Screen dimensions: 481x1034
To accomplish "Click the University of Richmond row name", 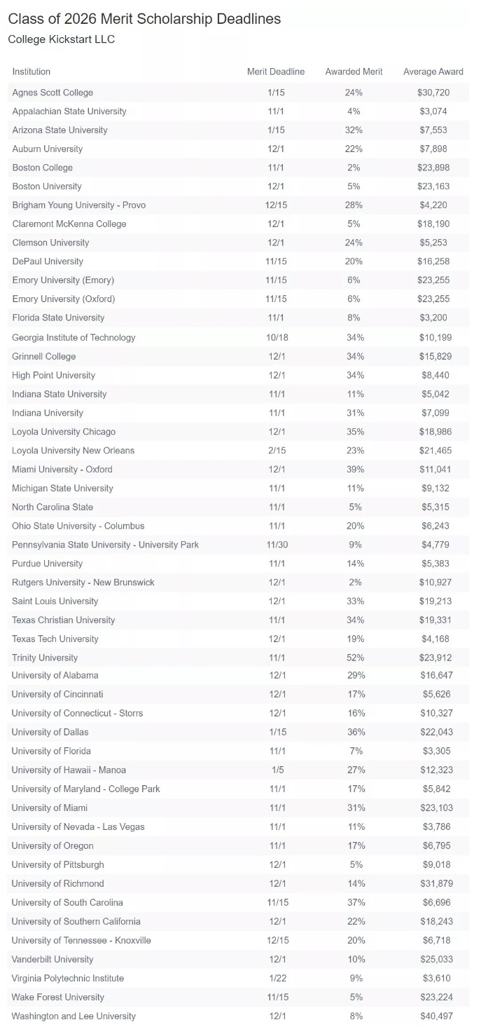I will click(58, 883).
